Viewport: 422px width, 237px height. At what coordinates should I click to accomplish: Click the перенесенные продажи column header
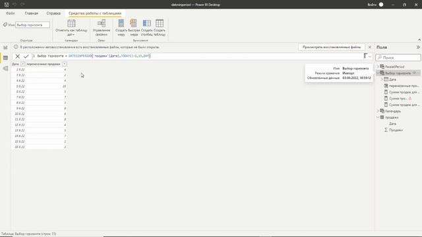coord(44,64)
